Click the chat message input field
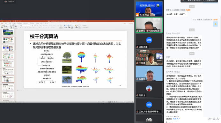This screenshot has width=221, height=123. [x=192, y=122]
